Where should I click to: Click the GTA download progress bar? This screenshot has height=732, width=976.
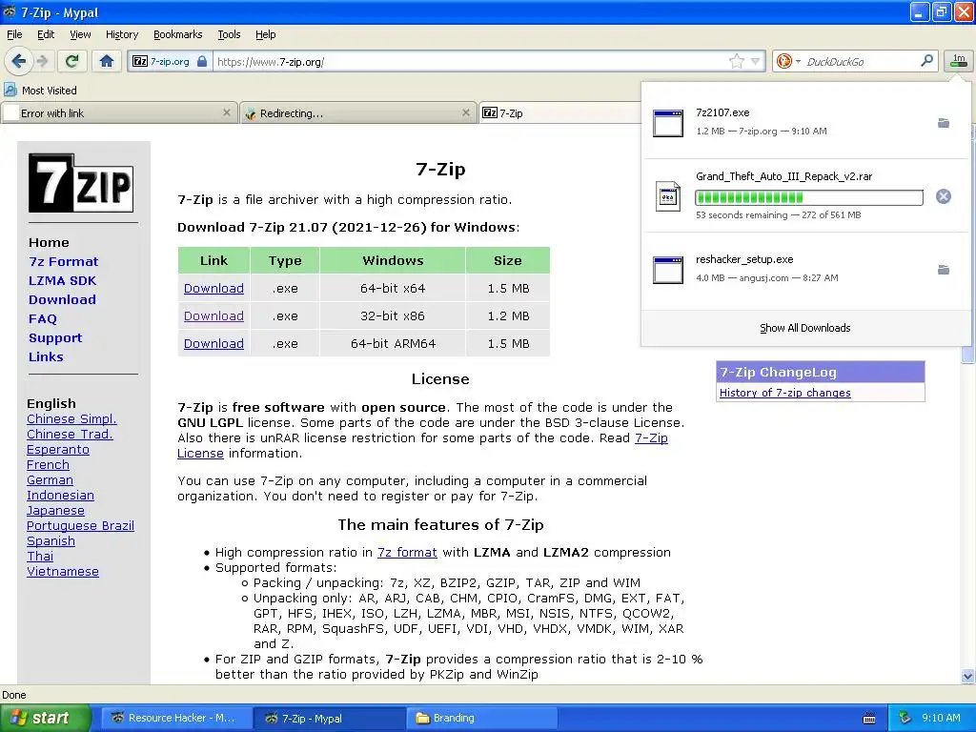809,198
